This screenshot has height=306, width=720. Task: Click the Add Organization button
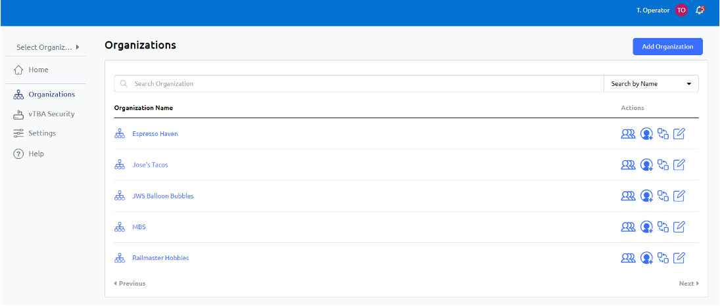667,47
